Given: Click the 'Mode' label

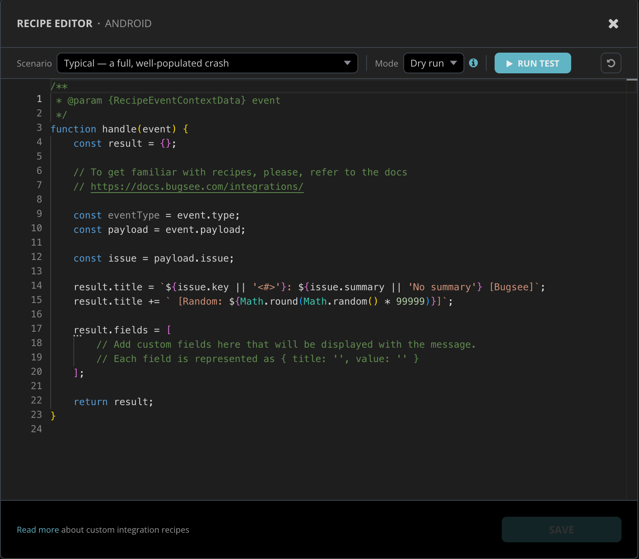Looking at the screenshot, I should pos(387,63).
